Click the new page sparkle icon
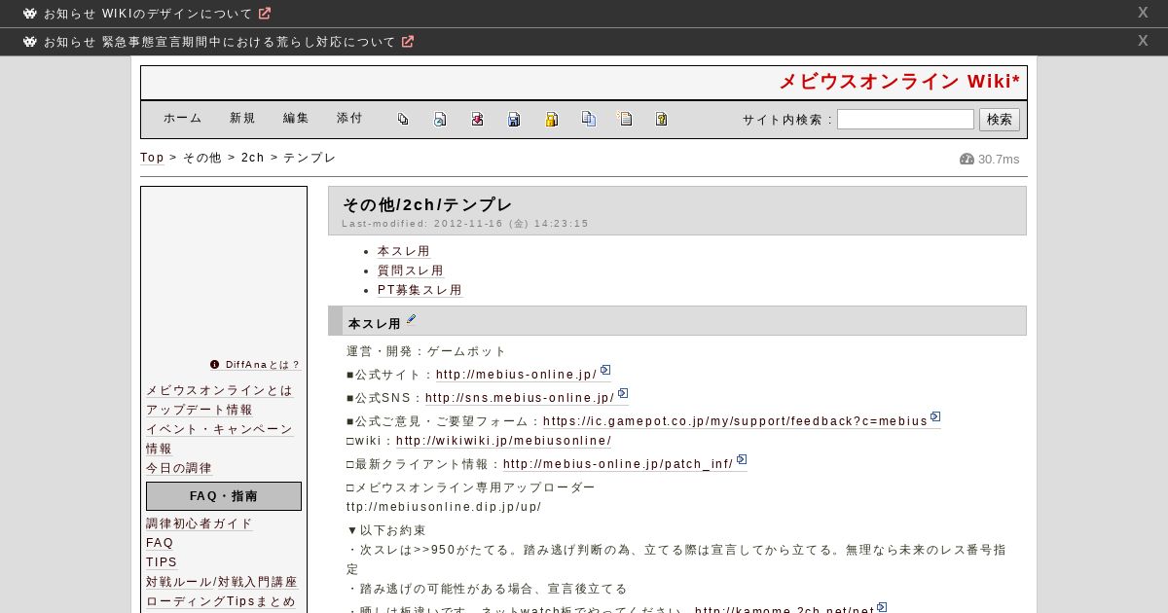 point(625,119)
